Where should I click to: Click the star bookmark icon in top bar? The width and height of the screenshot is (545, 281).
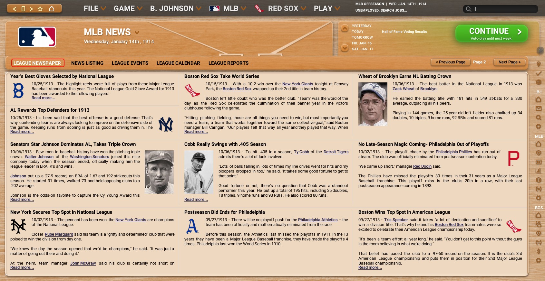pyautogui.click(x=40, y=9)
